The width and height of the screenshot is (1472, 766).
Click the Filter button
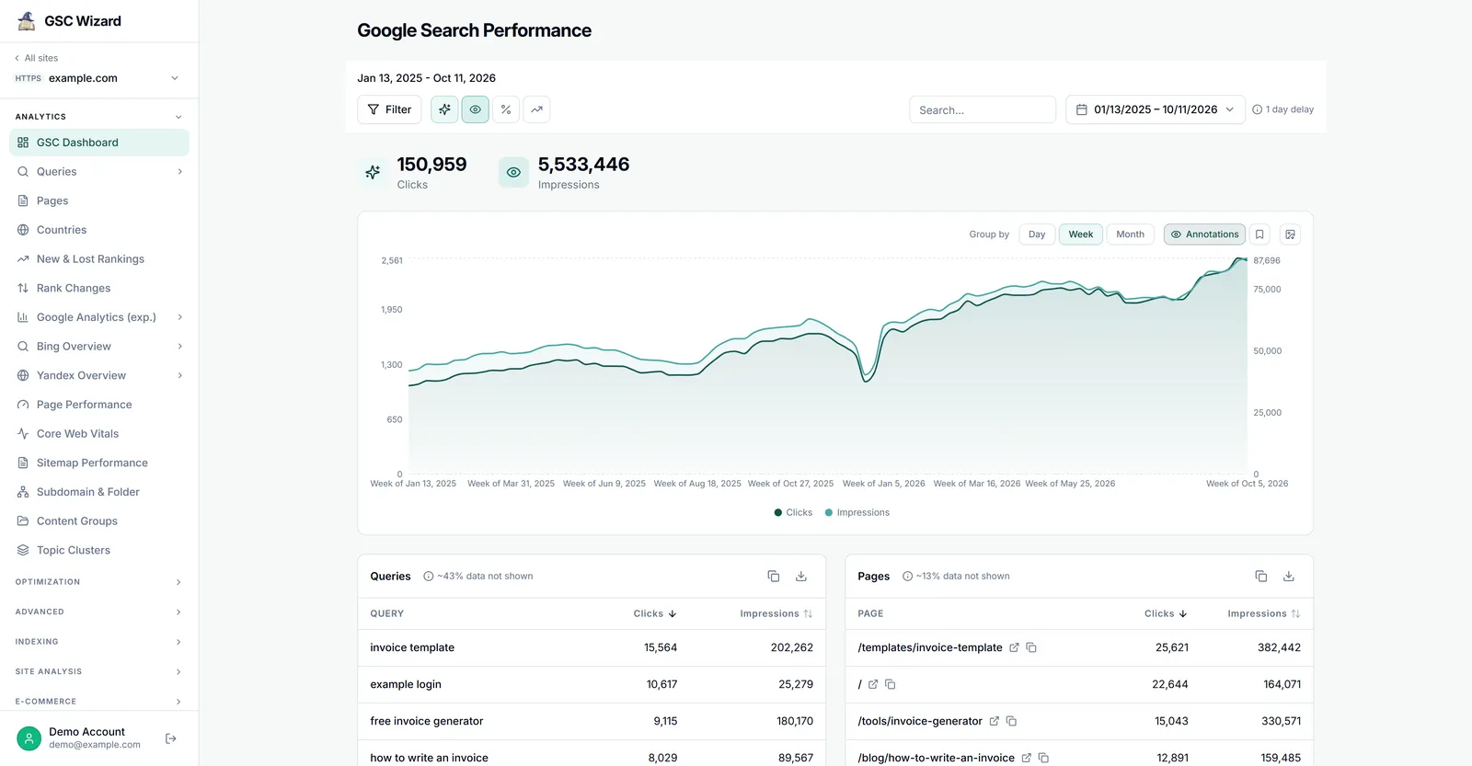[389, 109]
